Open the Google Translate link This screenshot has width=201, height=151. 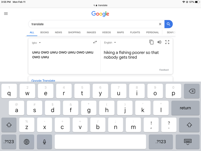point(43,81)
